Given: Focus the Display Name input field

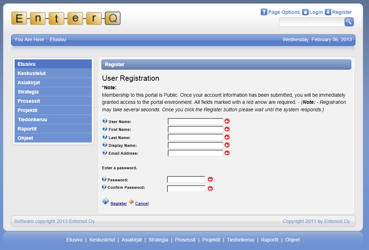Looking at the screenshot, I should click(x=195, y=145).
